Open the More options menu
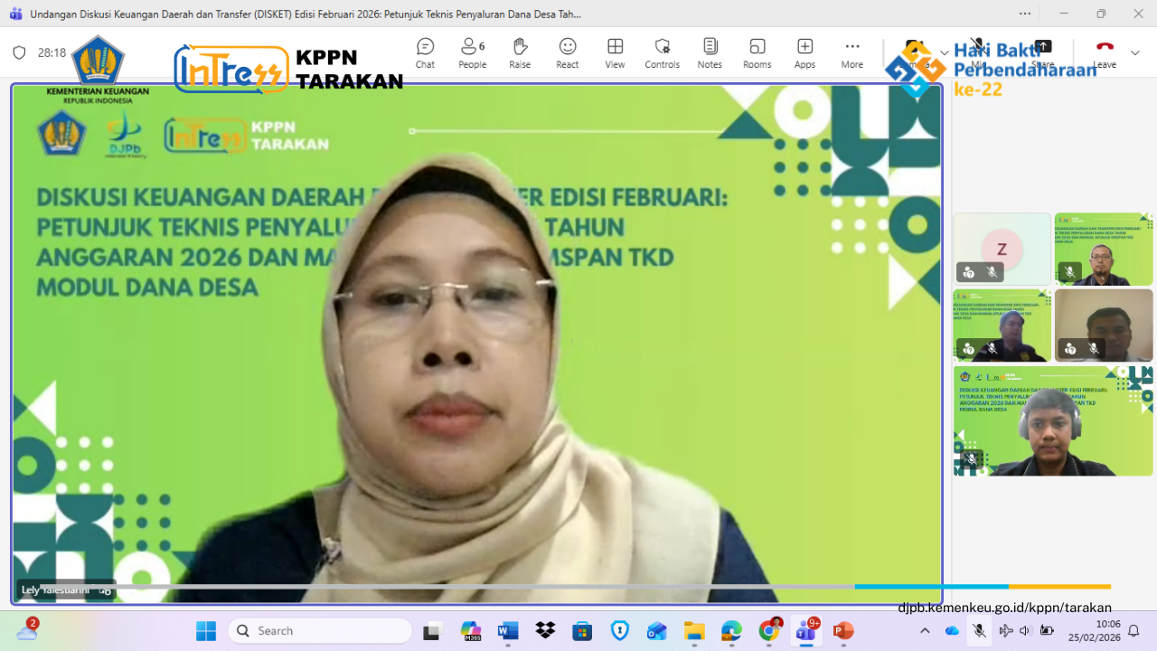Screen dimensions: 1157x651 coord(851,52)
